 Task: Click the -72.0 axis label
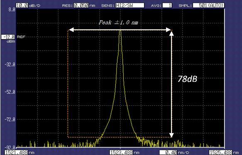coord(10,119)
